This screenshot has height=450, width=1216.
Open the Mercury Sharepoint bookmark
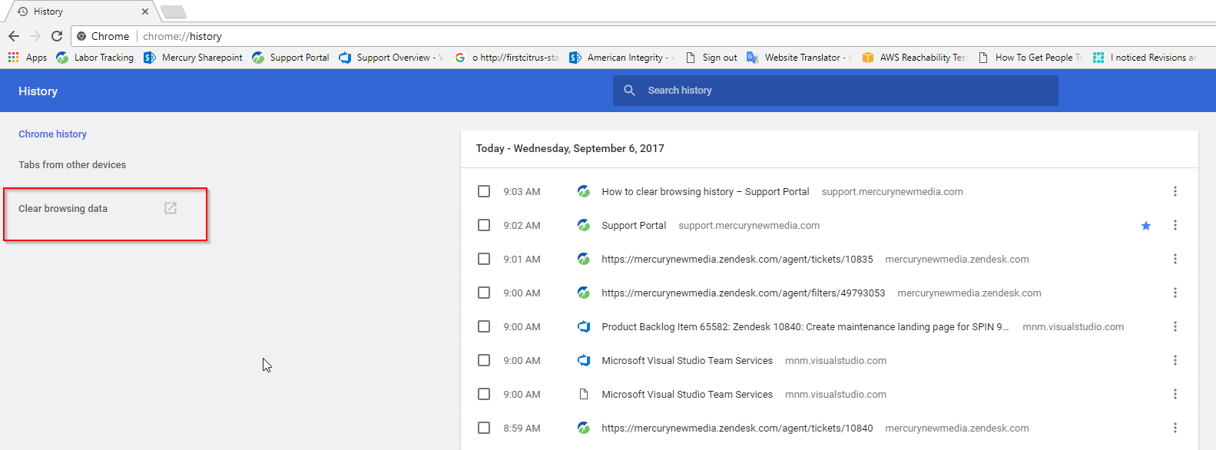pos(194,58)
